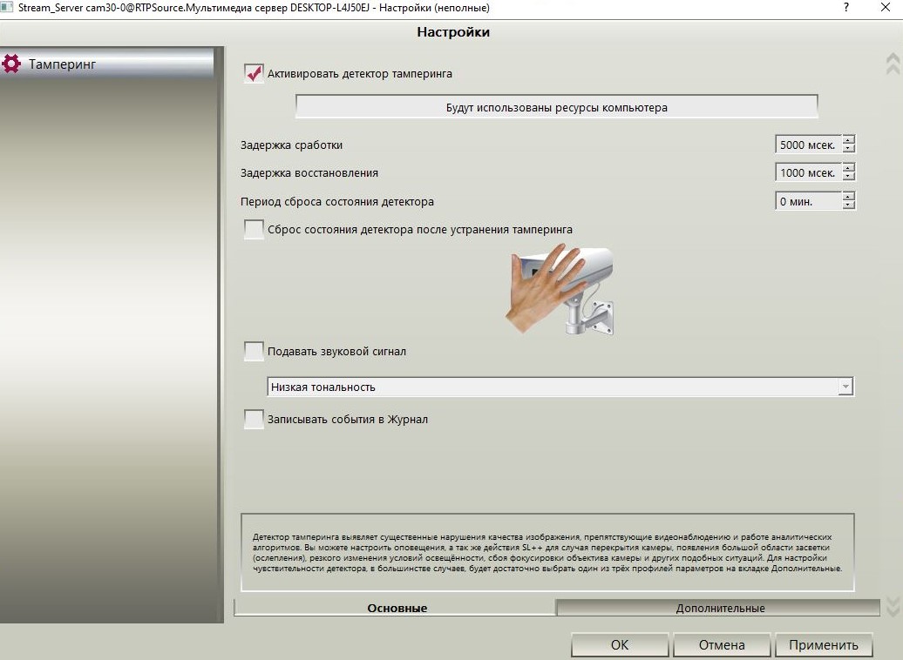The image size is (903, 660).
Task: Switch to the Основные tab
Action: pyautogui.click(x=396, y=608)
